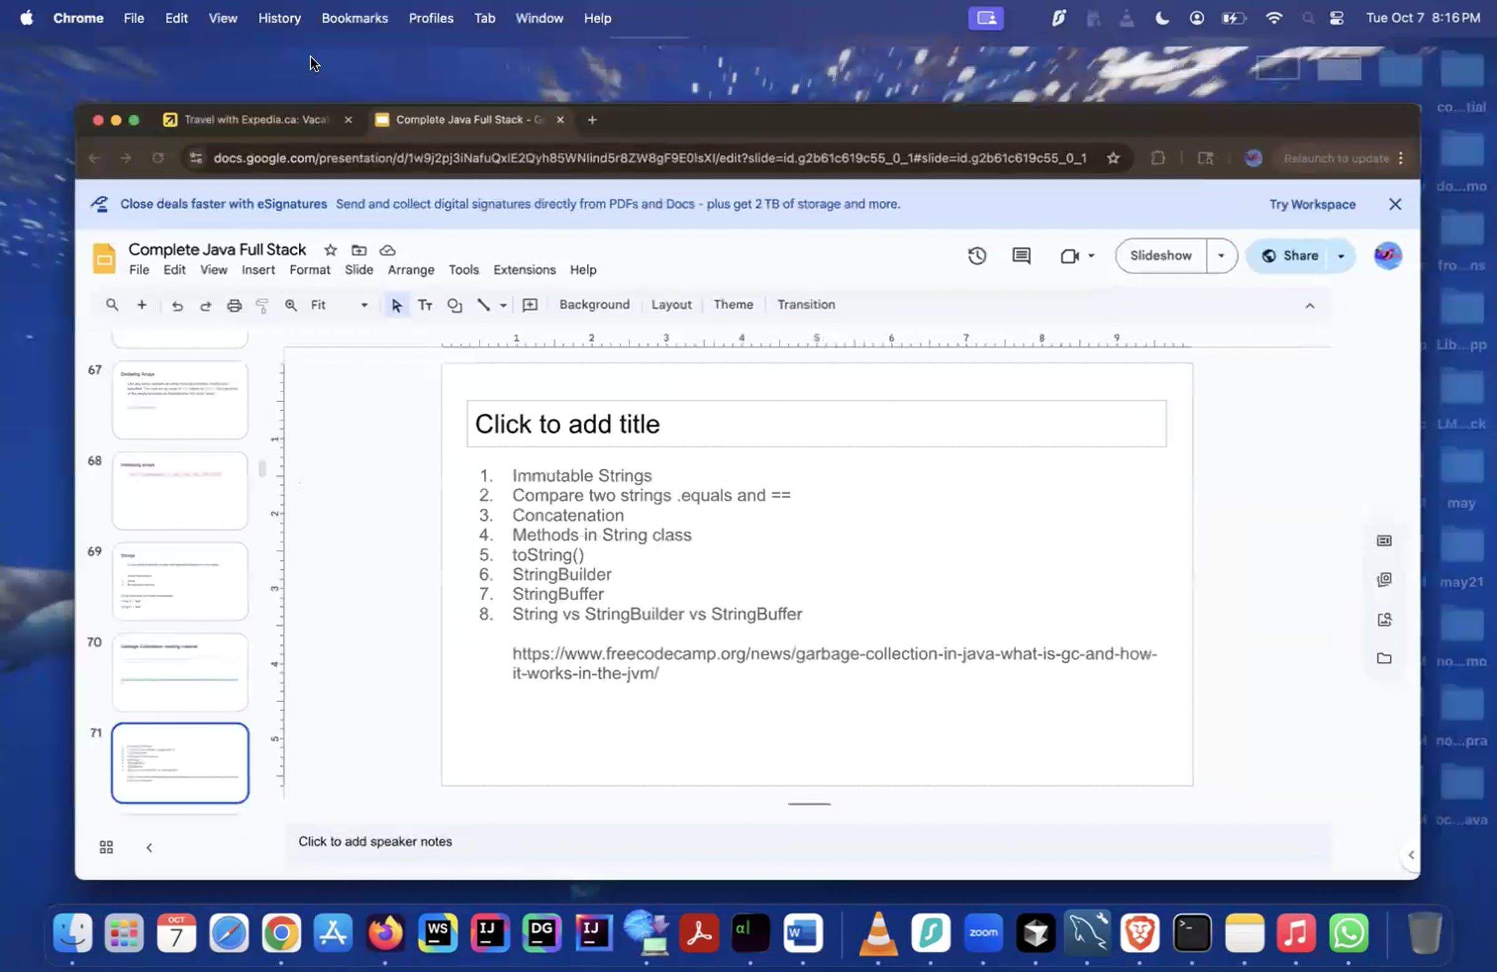Expand line tool options arrow
Screen dimensions: 1497x972
[503, 306]
